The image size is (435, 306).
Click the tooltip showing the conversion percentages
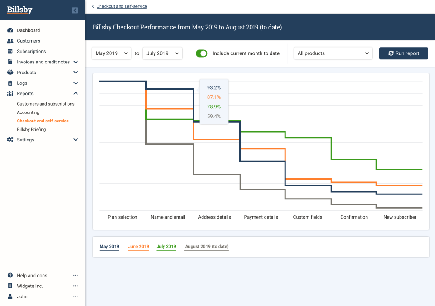pos(213,102)
